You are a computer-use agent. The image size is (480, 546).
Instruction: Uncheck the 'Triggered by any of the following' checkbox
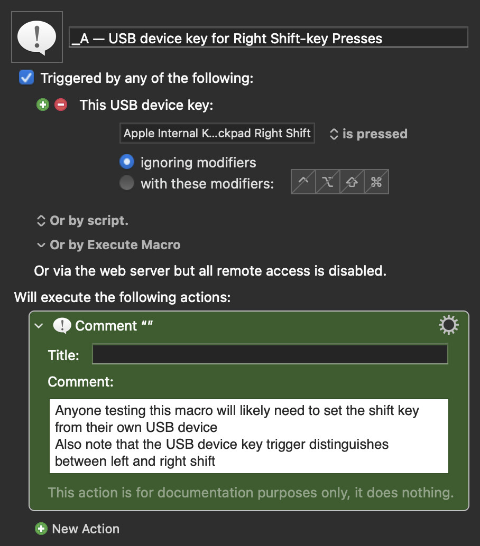[x=26, y=78]
